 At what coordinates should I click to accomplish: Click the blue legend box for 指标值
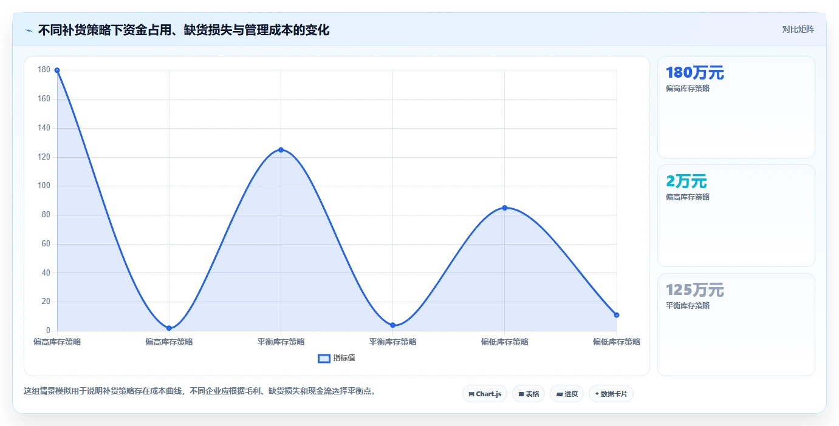pyautogui.click(x=324, y=358)
